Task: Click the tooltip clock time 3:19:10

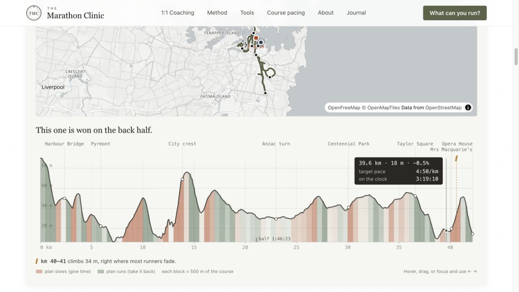Action: coord(427,179)
